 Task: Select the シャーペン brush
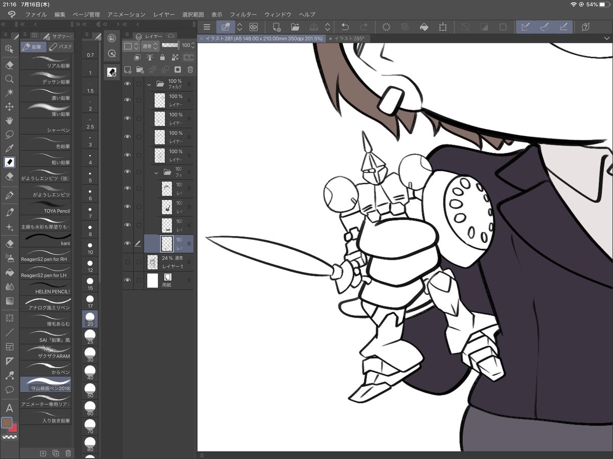click(45, 127)
